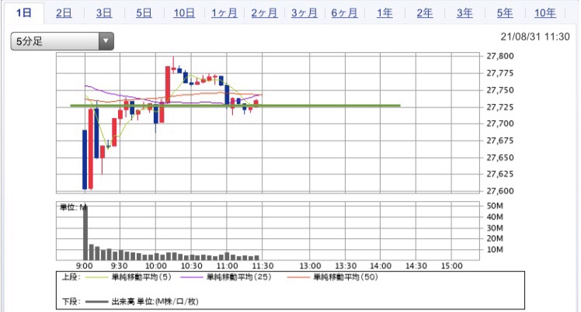This screenshot has width=581, height=312.
Task: Click the 30M volume axis label
Action: (x=495, y=227)
